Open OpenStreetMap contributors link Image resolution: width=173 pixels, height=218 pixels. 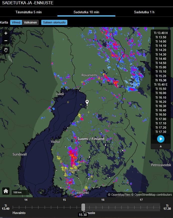point(152,195)
